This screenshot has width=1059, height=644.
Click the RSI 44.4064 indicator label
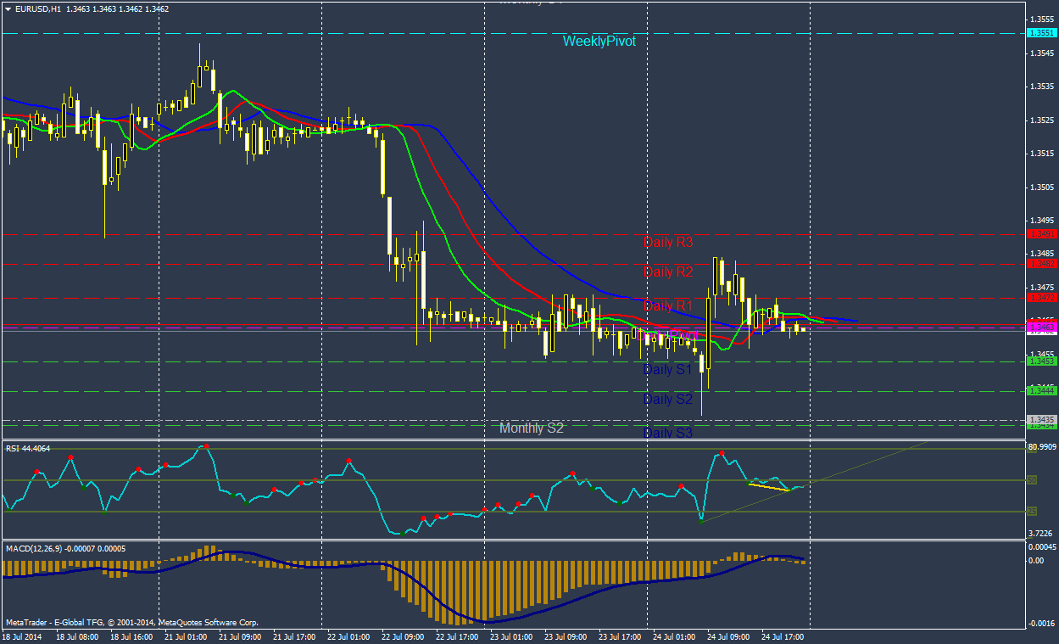(28, 448)
